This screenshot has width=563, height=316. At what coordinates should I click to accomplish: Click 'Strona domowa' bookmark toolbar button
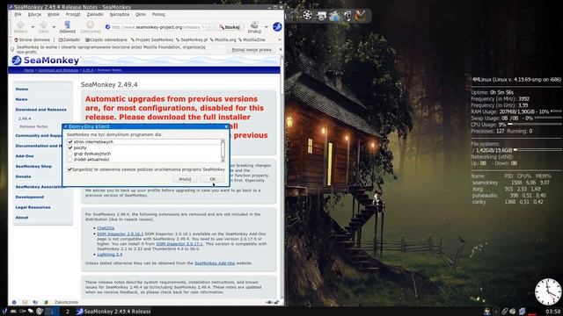pyautogui.click(x=32, y=39)
